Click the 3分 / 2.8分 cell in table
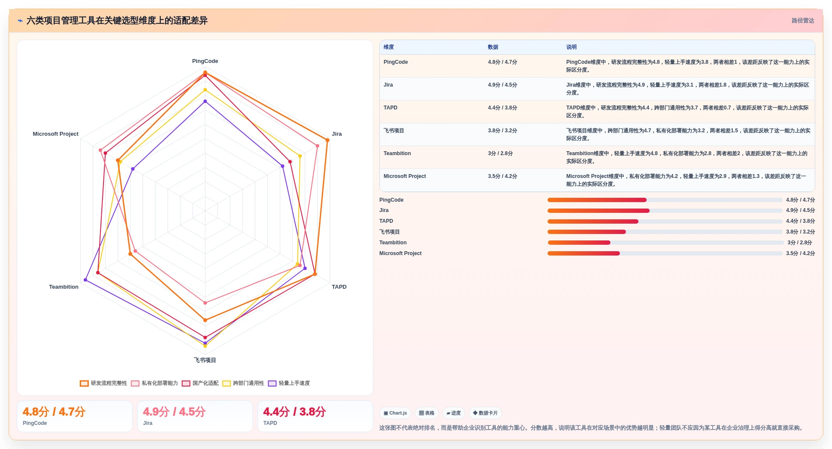This screenshot has width=832, height=449. 500,153
